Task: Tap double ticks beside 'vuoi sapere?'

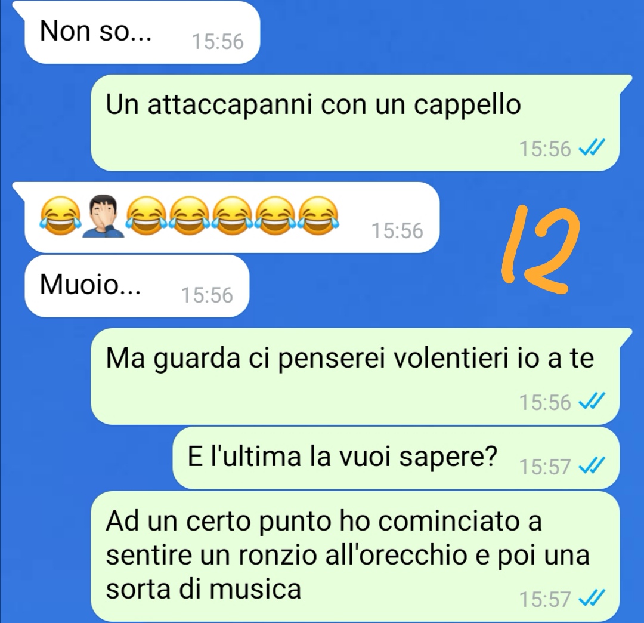Action: pyautogui.click(x=592, y=465)
